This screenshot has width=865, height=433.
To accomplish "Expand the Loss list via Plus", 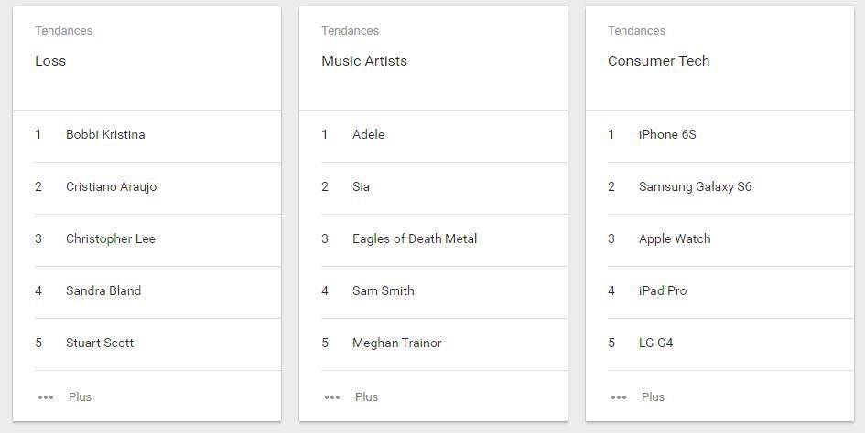I will click(x=80, y=397).
